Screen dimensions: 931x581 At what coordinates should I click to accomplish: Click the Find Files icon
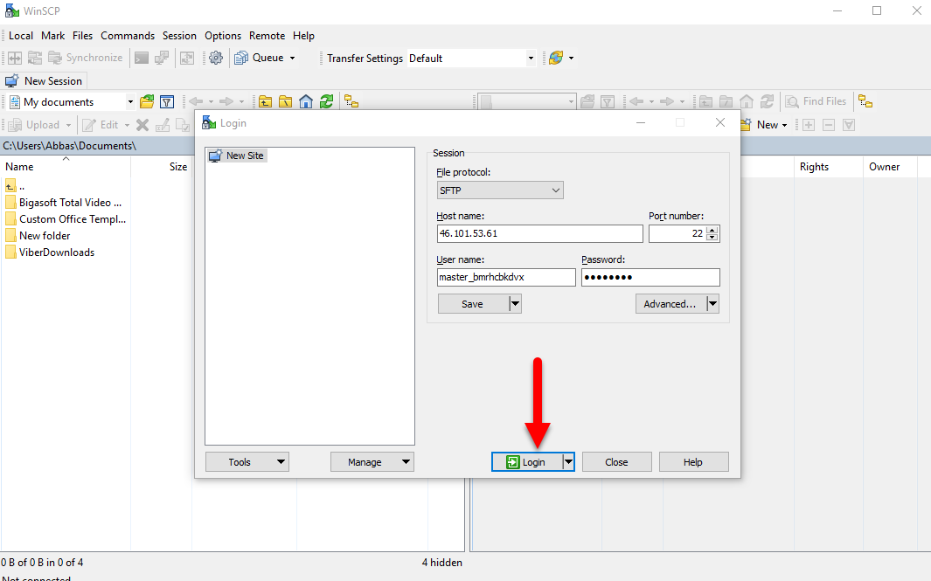[816, 101]
